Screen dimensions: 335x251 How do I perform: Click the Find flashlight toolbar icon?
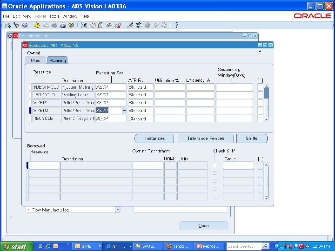click(16, 26)
